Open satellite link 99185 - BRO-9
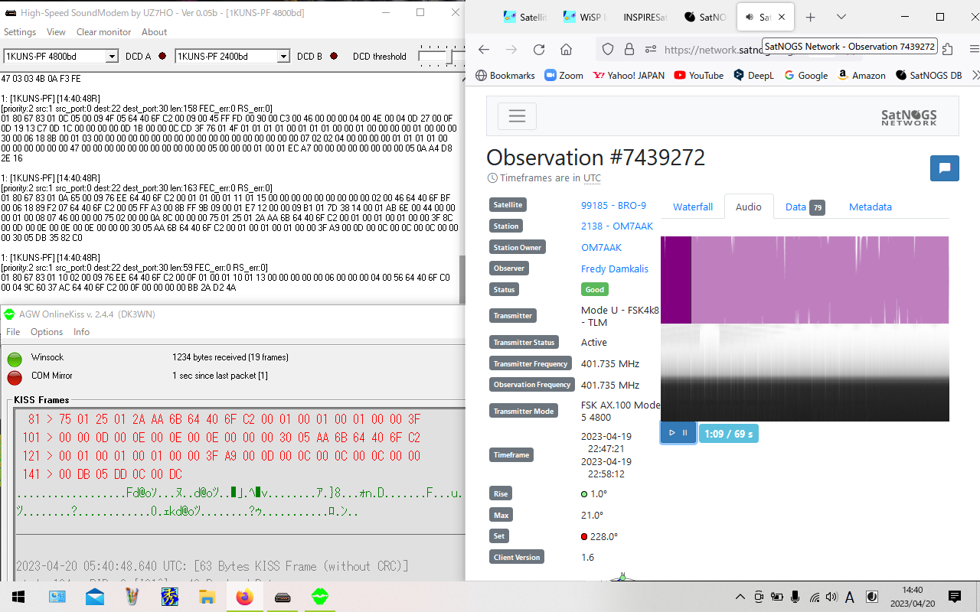 [x=613, y=205]
